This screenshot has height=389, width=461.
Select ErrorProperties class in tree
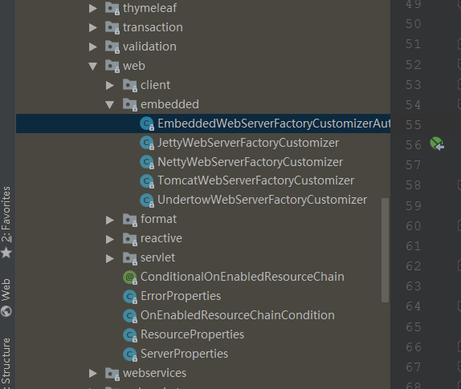pos(181,296)
